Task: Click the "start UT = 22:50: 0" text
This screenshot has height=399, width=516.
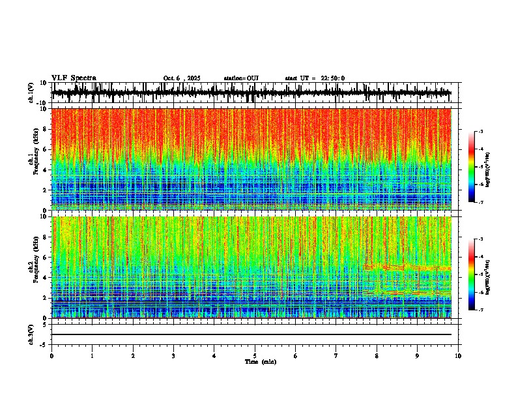Action: coord(315,78)
